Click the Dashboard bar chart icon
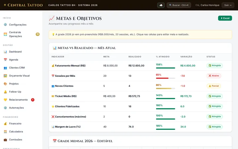 click(5, 52)
